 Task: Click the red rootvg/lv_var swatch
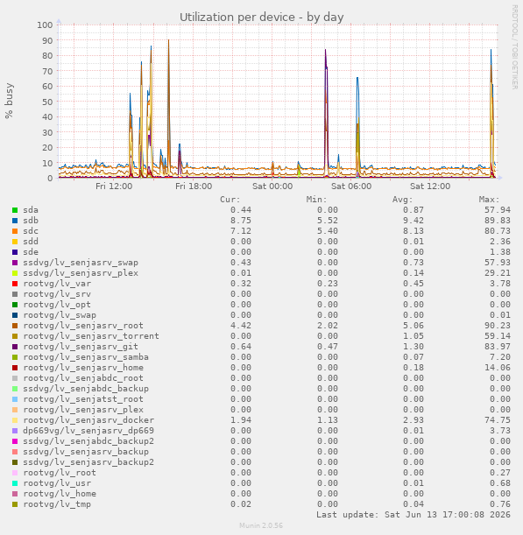pos(15,284)
